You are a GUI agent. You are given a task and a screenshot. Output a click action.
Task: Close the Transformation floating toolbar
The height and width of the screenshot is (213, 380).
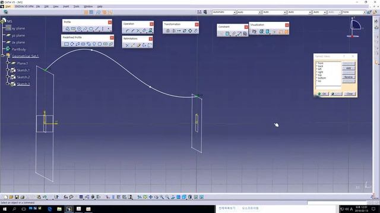[x=197, y=24]
